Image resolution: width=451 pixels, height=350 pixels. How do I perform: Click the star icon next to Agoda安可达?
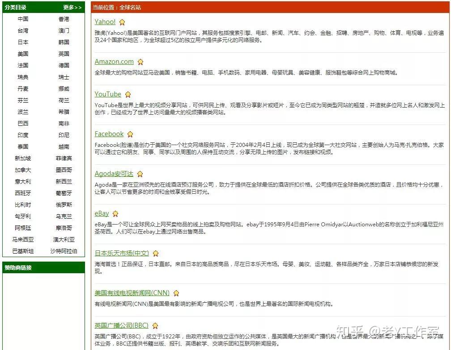tap(140, 174)
